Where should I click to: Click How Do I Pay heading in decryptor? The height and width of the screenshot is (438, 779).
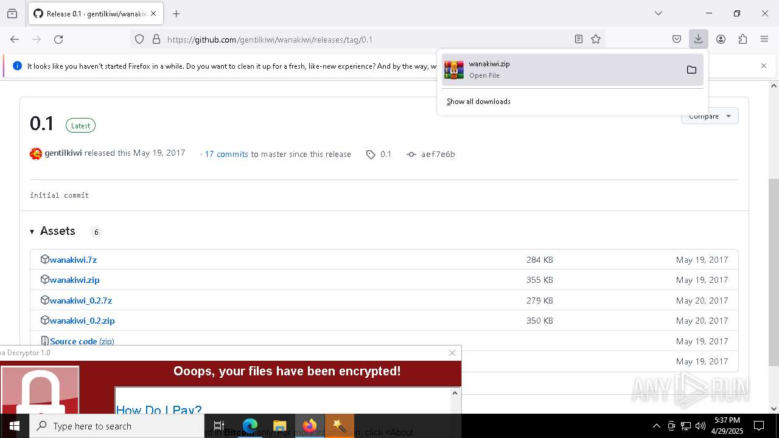[x=158, y=409]
